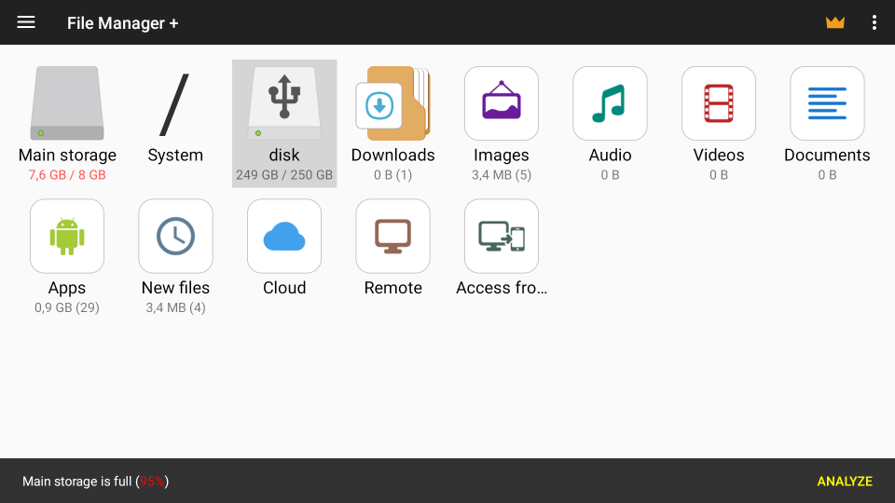The height and width of the screenshot is (503, 895).
Task: Click the orange premium crown icon
Action: pos(834,22)
